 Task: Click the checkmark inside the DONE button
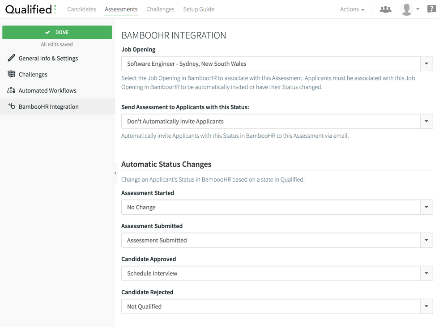tap(47, 32)
